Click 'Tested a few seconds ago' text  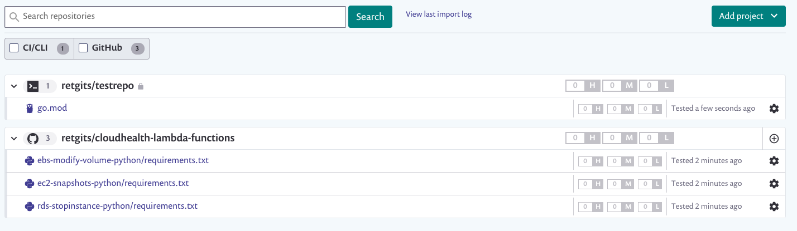click(713, 108)
